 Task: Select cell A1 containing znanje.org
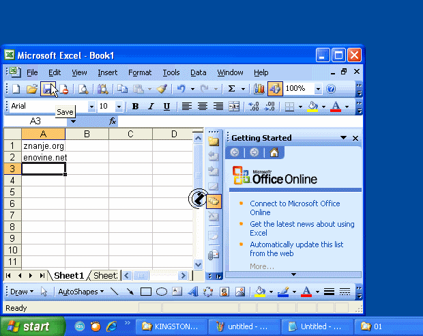click(44, 146)
